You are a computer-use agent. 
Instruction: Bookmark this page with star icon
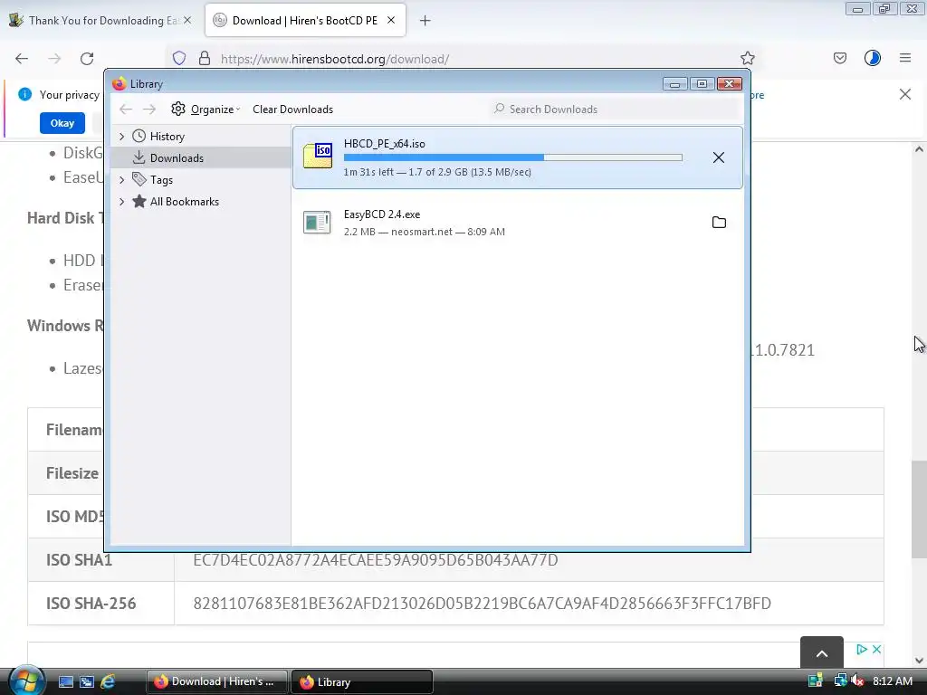point(747,59)
